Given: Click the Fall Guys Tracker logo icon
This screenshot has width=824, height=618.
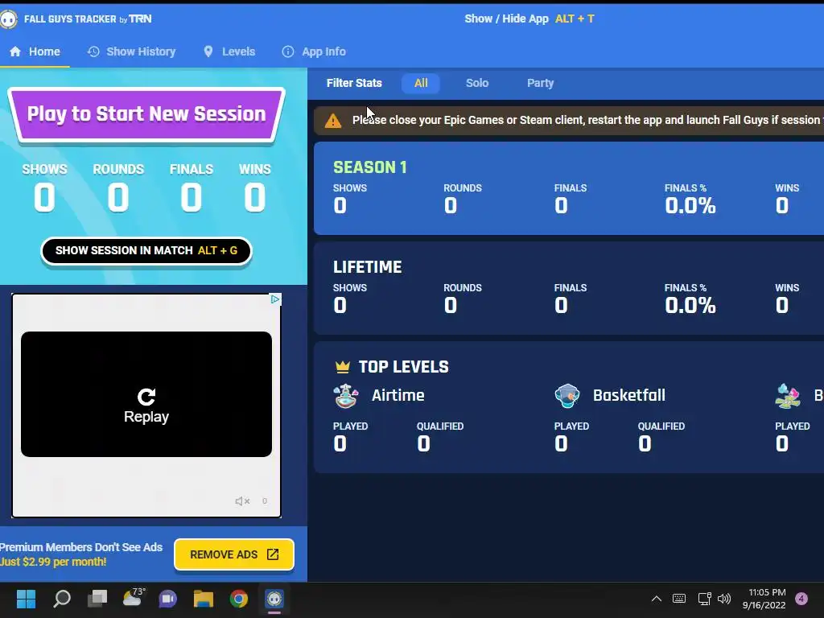Looking at the screenshot, I should pyautogui.click(x=8, y=19).
